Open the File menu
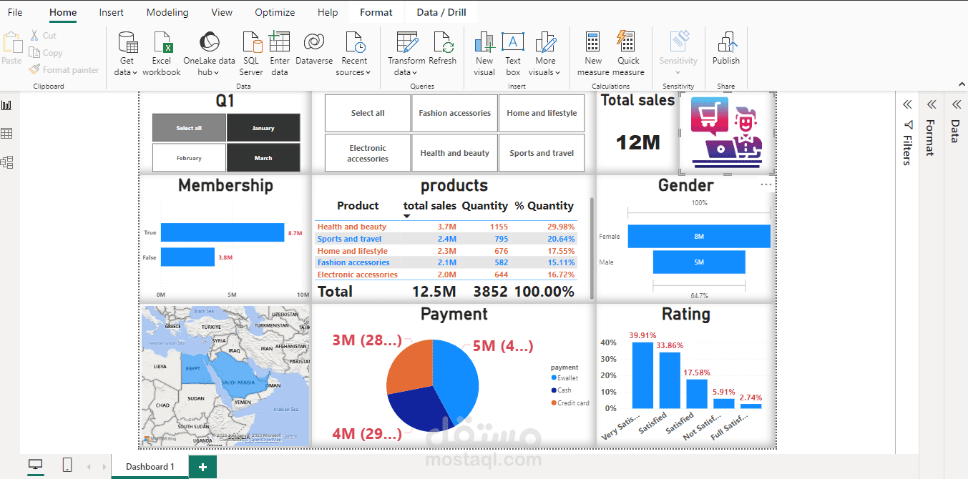 click(x=15, y=12)
